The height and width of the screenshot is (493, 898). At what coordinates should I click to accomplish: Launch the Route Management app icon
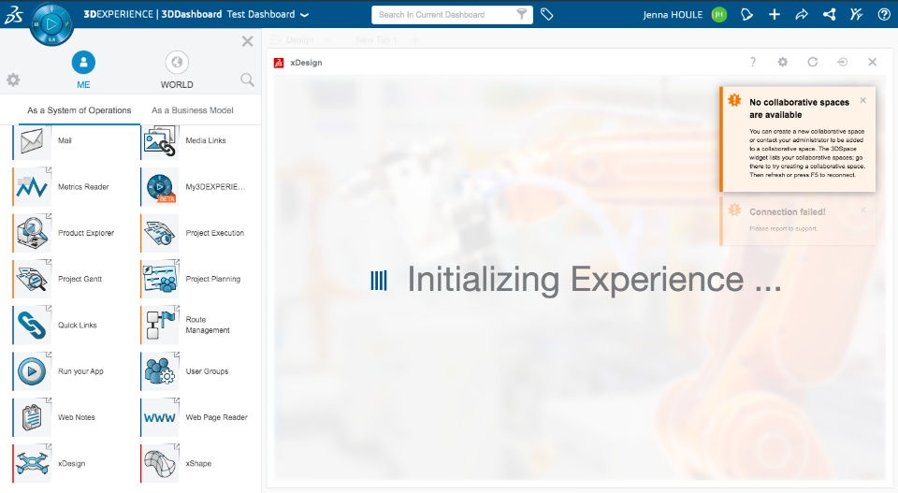(x=159, y=326)
